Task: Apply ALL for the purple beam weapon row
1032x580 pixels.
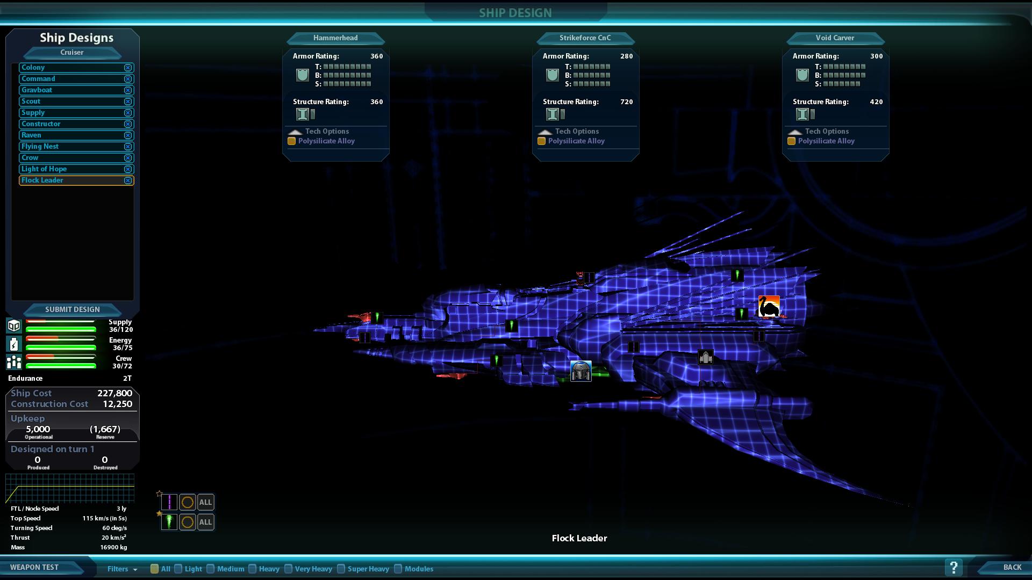Action: pos(205,502)
